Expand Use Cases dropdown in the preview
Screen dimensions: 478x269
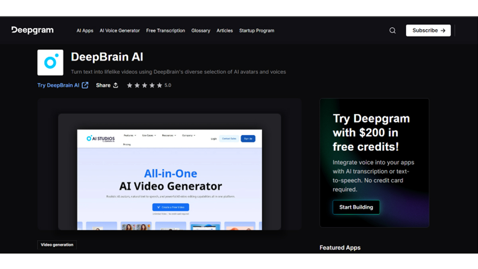point(149,135)
